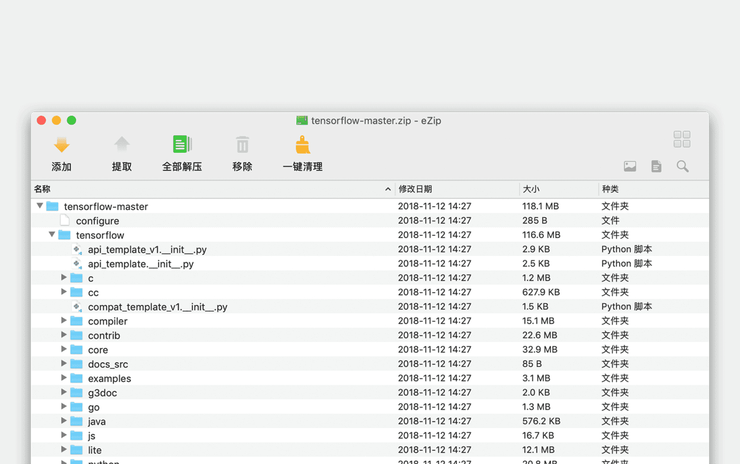Expand the contrib folder arrow
The height and width of the screenshot is (464, 740).
point(64,335)
